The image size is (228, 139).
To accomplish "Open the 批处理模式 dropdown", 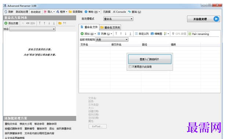I will coord(118,19).
